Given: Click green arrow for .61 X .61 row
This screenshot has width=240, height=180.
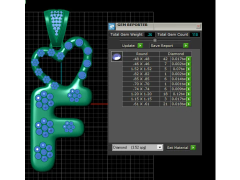Looking at the screenshot, I should (188, 104).
